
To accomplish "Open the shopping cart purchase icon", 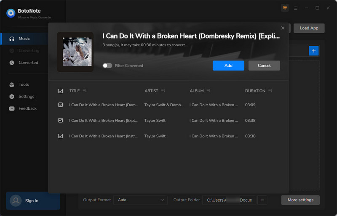I will pos(285,8).
